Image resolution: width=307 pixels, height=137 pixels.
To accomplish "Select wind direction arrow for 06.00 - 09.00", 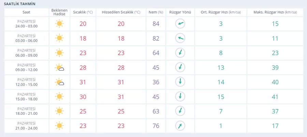I will pos(180,53).
